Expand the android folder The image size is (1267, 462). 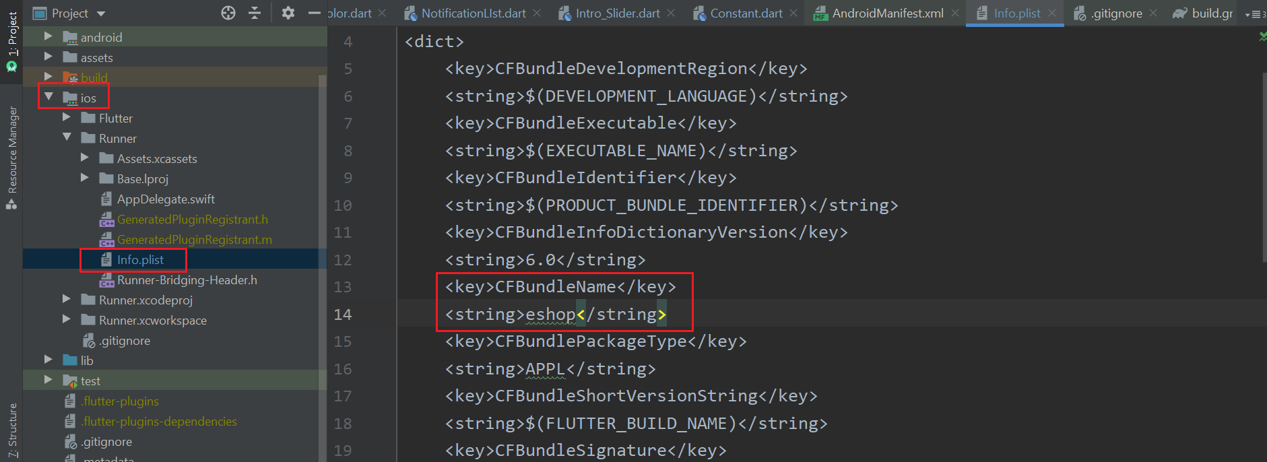tap(48, 36)
